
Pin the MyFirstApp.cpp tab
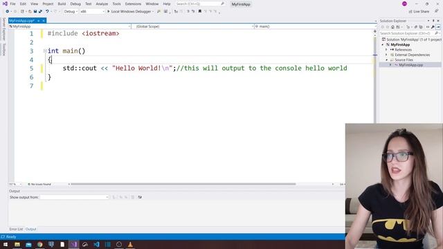[39, 21]
